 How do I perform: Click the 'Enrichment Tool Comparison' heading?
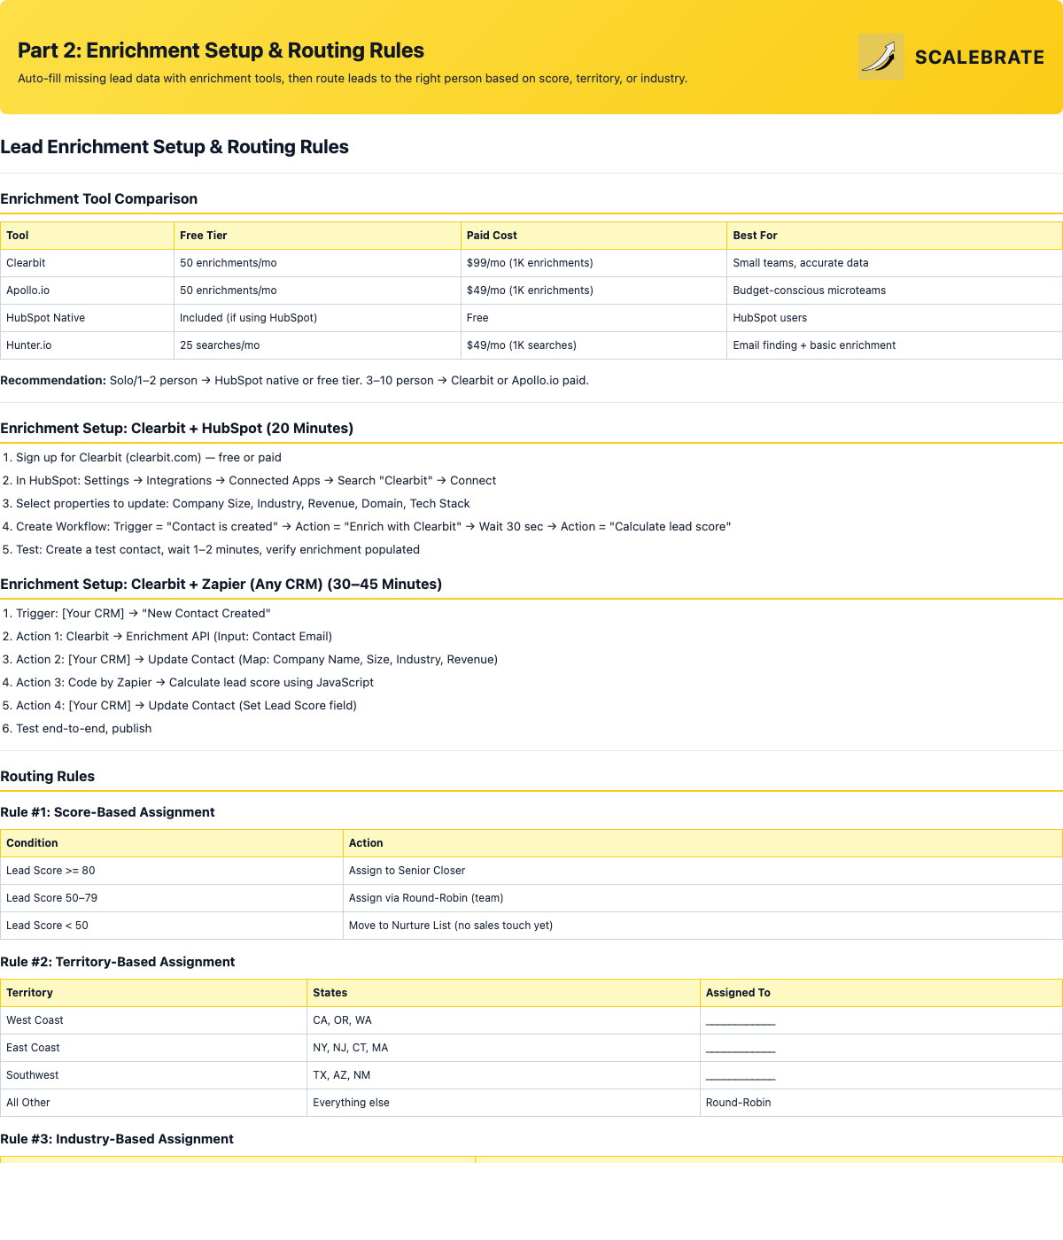point(98,199)
